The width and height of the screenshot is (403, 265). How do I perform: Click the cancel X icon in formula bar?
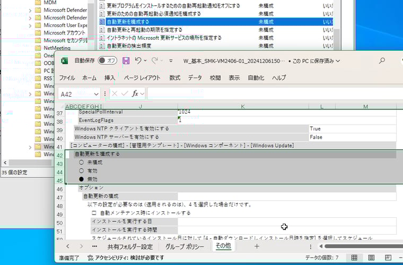(x=115, y=93)
